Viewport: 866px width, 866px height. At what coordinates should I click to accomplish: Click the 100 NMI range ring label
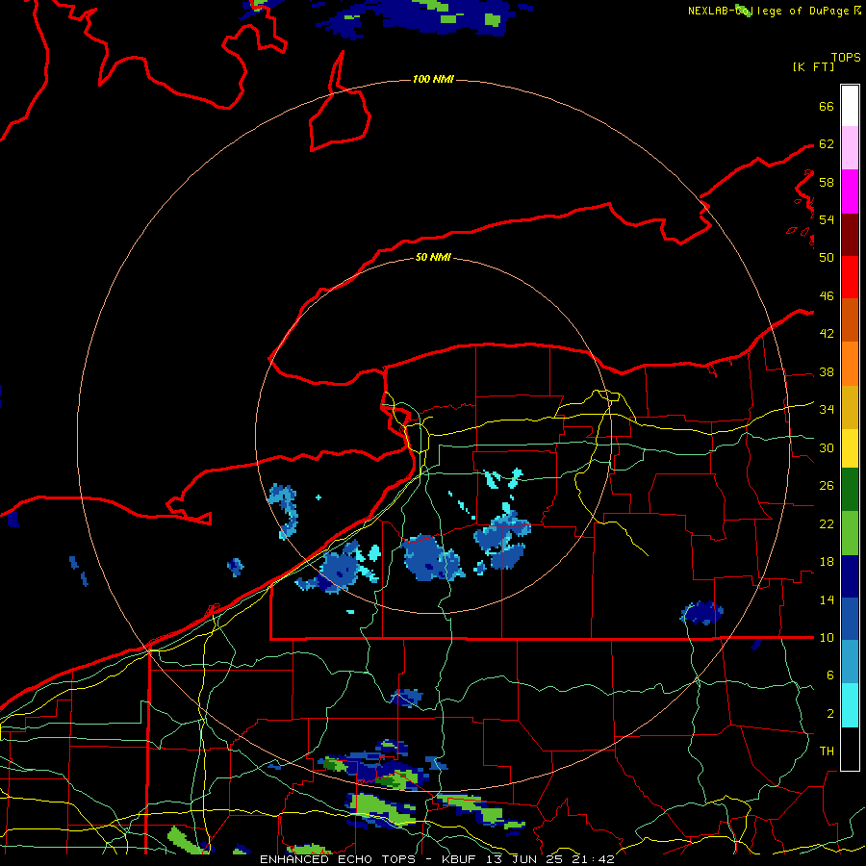point(433,80)
